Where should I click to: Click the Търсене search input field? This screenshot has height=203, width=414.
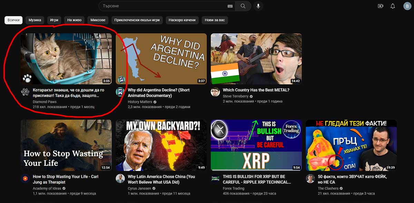pyautogui.click(x=162, y=6)
